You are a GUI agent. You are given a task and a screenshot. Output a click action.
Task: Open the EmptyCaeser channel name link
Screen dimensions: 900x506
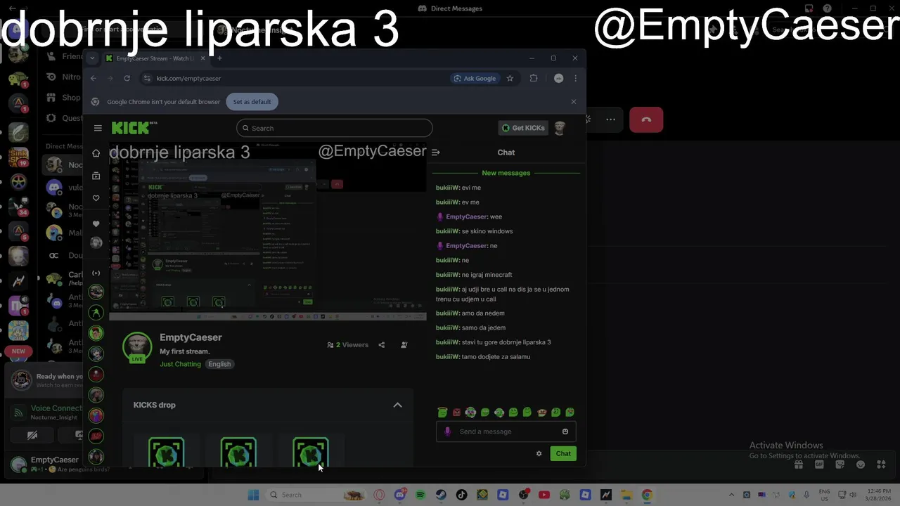(191, 337)
